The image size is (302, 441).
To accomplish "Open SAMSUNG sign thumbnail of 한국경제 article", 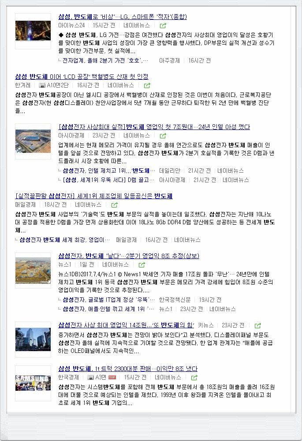I will (x=33, y=383).
